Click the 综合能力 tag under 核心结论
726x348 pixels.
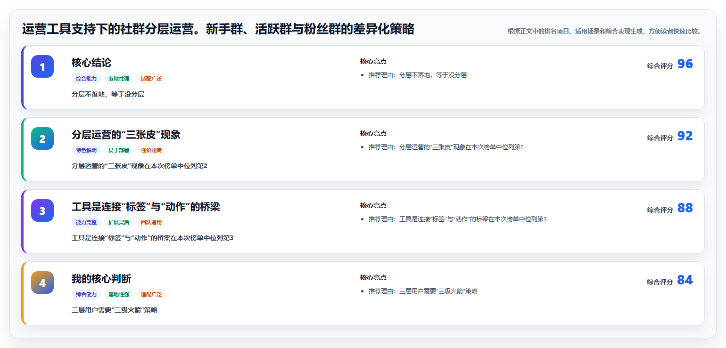86,79
